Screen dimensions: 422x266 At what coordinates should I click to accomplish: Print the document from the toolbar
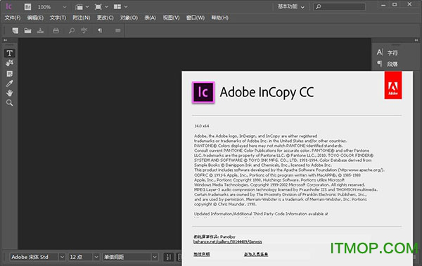pos(56,31)
